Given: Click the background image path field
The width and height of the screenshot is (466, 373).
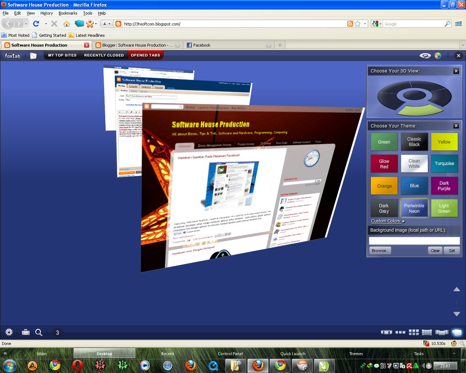Looking at the screenshot, I should point(414,241).
